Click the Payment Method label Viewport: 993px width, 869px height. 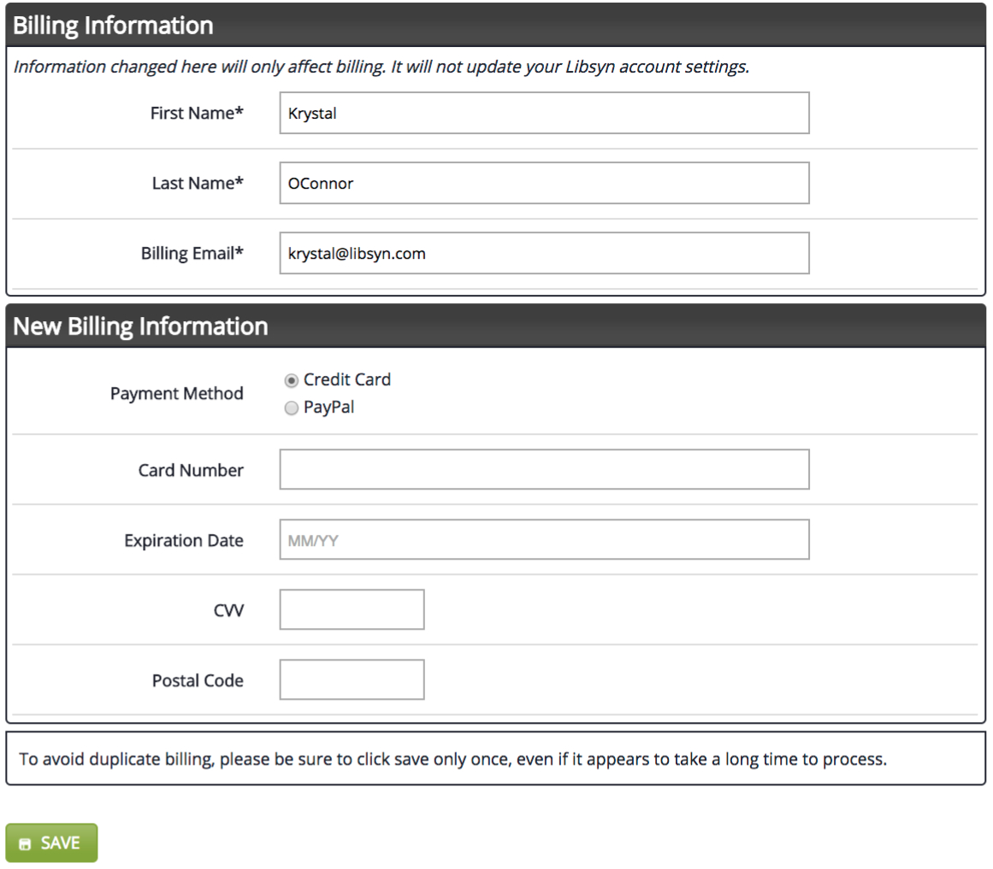(x=176, y=393)
